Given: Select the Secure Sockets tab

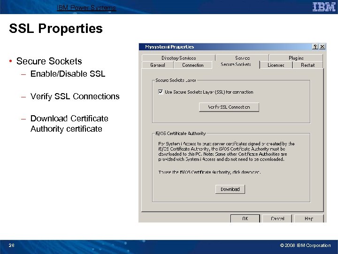Looking at the screenshot, I should (236, 64).
